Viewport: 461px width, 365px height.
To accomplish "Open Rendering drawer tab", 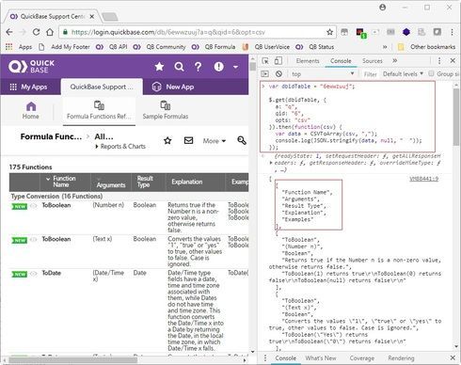I will point(401,357).
